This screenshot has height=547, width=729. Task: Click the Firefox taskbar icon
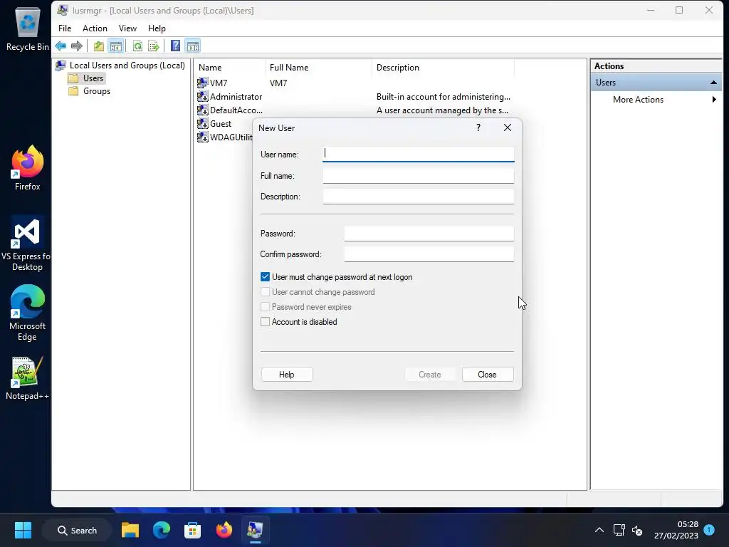[224, 530]
